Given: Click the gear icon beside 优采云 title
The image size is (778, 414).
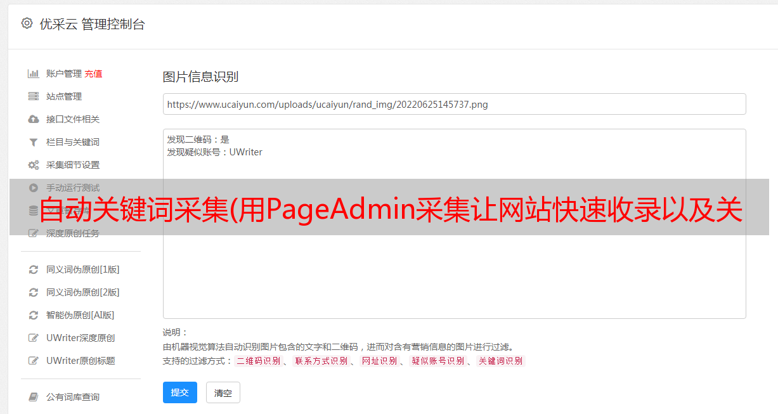Looking at the screenshot, I should (x=27, y=23).
